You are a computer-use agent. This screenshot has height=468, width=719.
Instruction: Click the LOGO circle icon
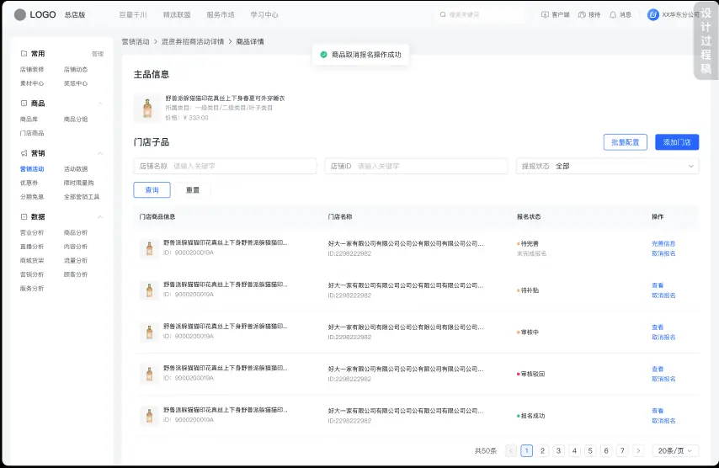click(19, 14)
